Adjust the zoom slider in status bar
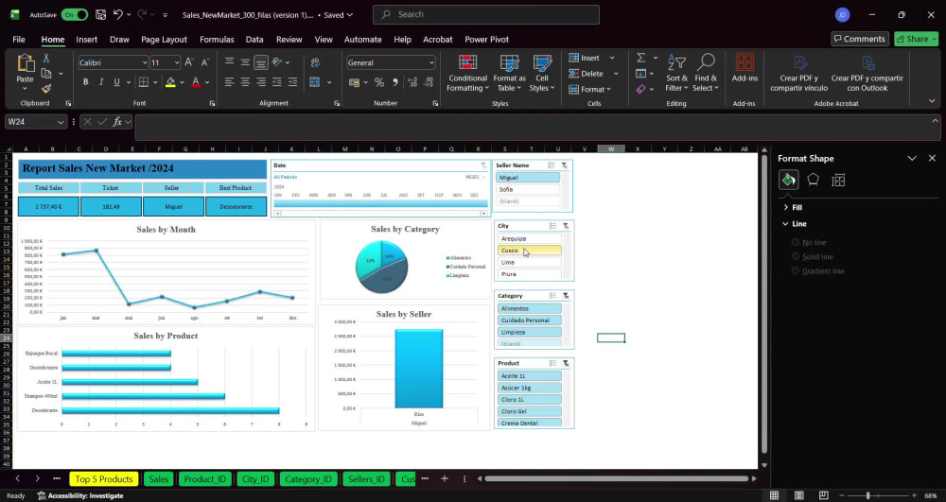Screen dimensions: 946x502 pyautogui.click(x=868, y=496)
